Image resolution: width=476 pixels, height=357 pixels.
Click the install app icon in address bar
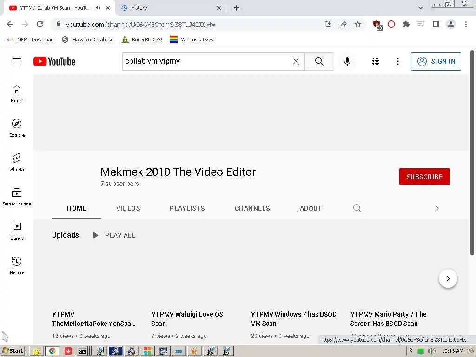click(x=328, y=24)
